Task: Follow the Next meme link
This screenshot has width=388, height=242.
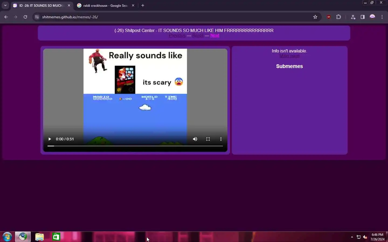Action: tap(215, 35)
